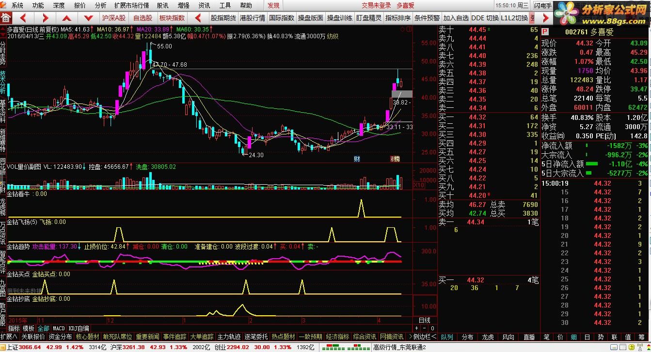The width and height of the screenshot is (651, 352).
Task: Switch to 队列 tab in quote panel
Action: pyautogui.click(x=447, y=337)
